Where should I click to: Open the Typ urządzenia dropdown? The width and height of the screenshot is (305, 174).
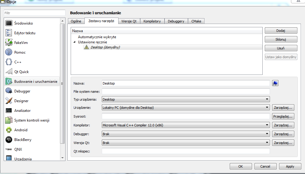coord(186,99)
